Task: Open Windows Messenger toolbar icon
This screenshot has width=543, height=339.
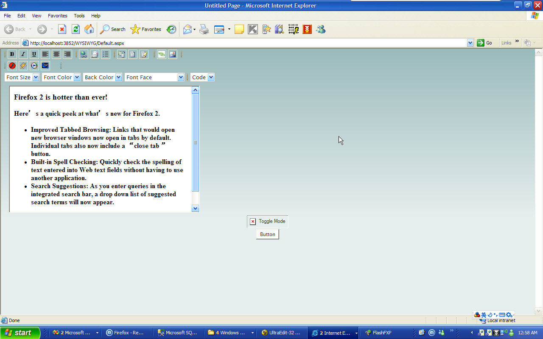Action: click(321, 29)
